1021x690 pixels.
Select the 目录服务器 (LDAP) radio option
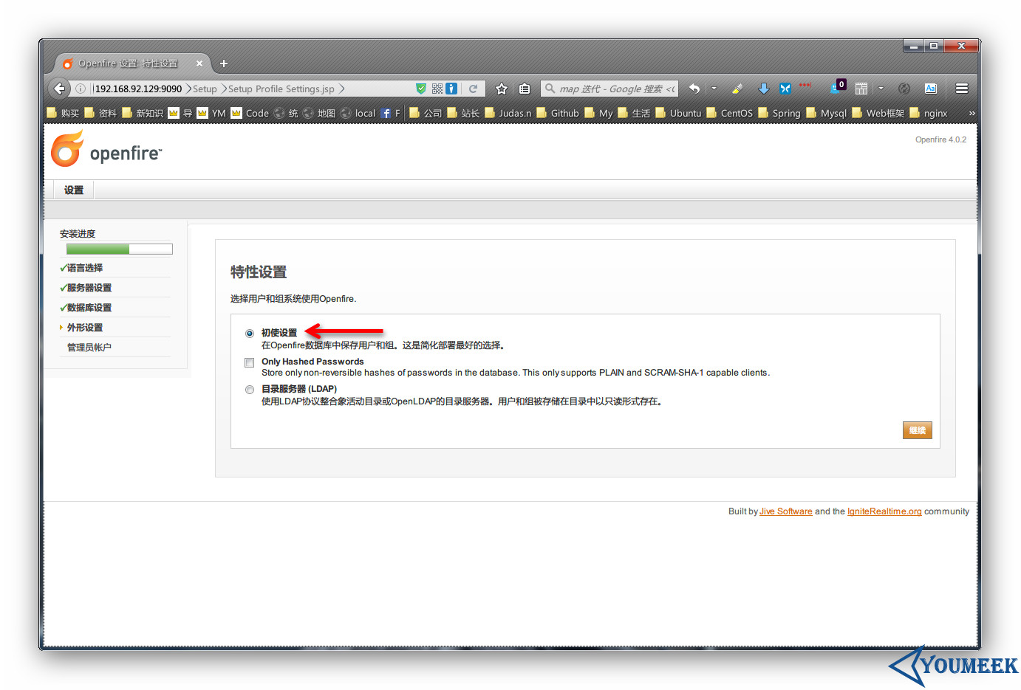click(x=250, y=390)
